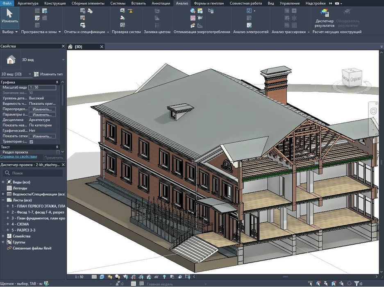Collapse the Листы (все) tree node
The width and height of the screenshot is (384, 287).
[3, 200]
